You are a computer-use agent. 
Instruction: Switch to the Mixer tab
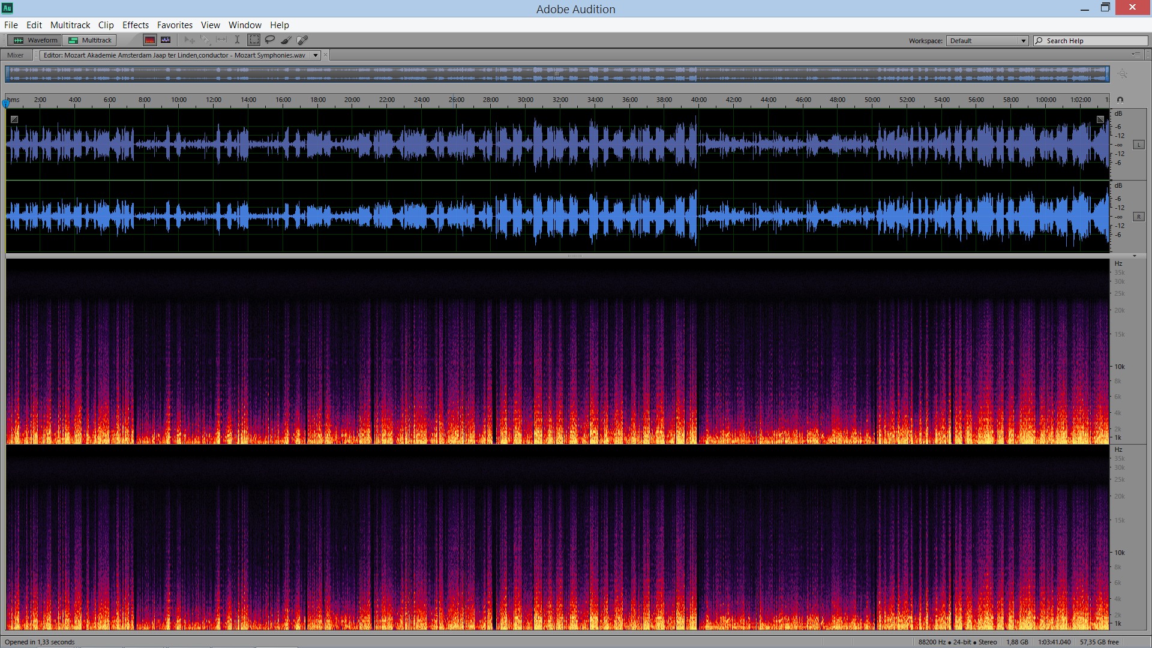[16, 55]
